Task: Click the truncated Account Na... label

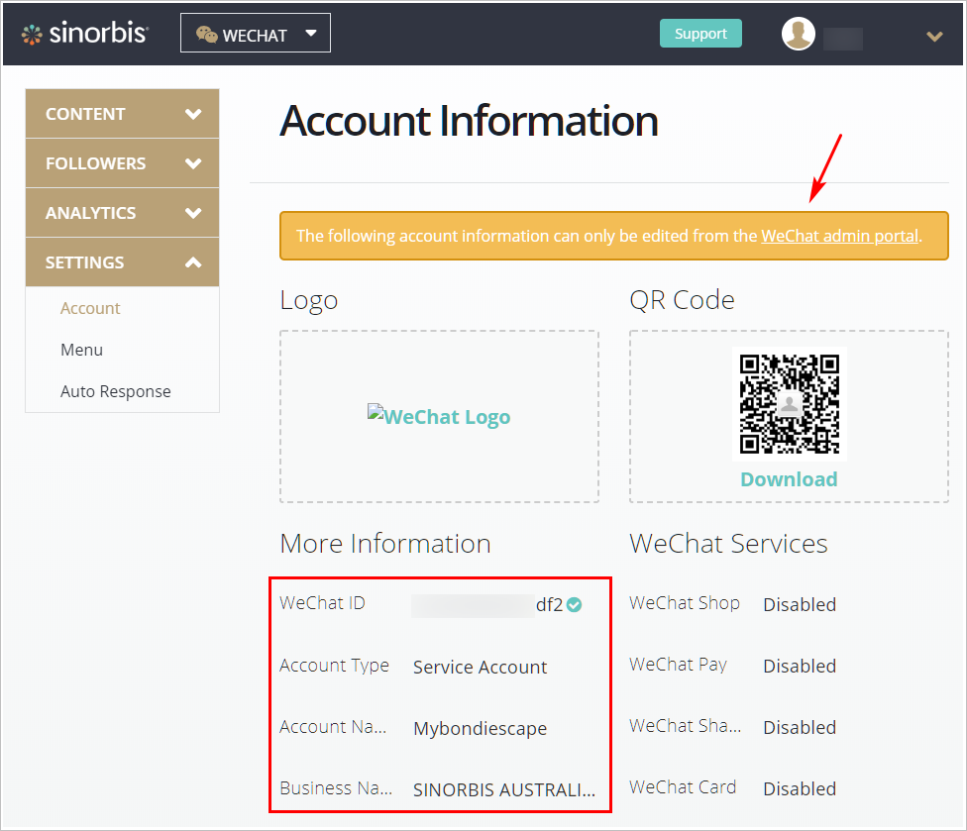Action: (333, 727)
